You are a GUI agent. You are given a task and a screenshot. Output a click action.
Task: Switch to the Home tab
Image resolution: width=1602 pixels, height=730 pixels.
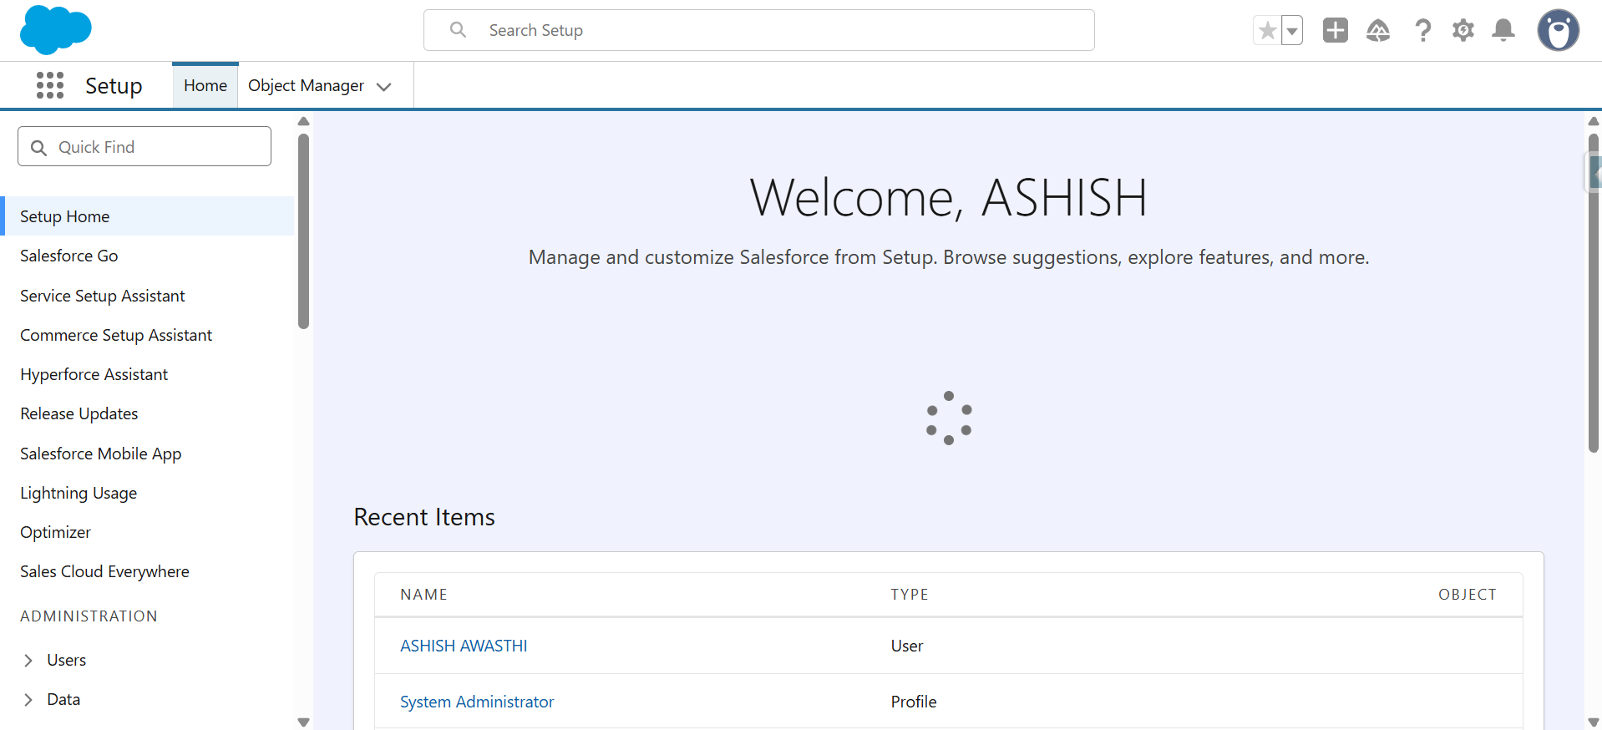pos(205,86)
